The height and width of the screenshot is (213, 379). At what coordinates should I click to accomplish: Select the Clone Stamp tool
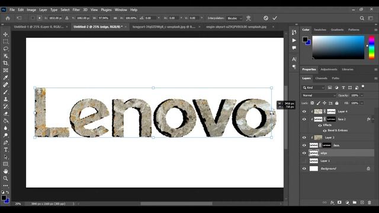(x=5, y=99)
